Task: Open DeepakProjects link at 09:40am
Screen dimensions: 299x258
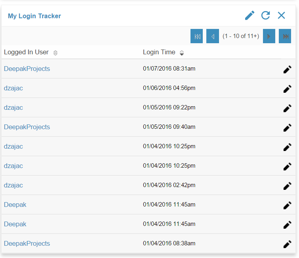Action: [x=27, y=127]
